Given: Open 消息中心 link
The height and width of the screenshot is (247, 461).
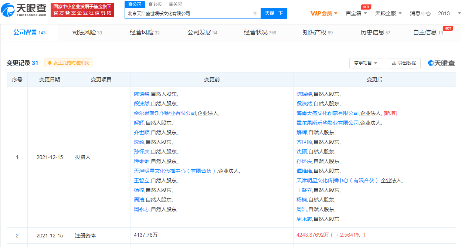Looking at the screenshot, I should pyautogui.click(x=420, y=13).
